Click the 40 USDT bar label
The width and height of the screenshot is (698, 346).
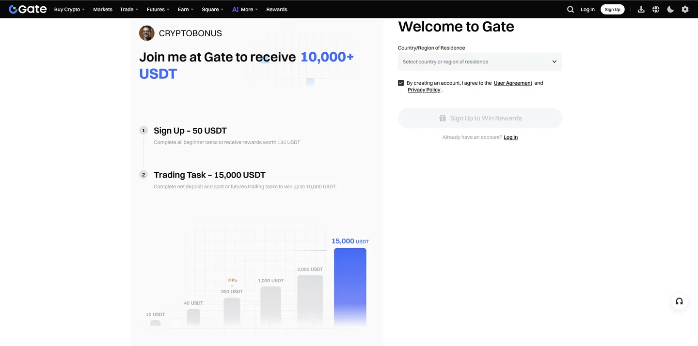(193, 303)
